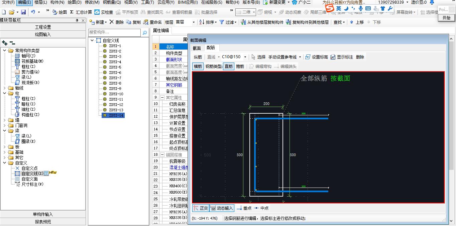The image size is (456, 226).
Task: Toggle 横筋 horizontal rebar mode
Action: click(198, 66)
